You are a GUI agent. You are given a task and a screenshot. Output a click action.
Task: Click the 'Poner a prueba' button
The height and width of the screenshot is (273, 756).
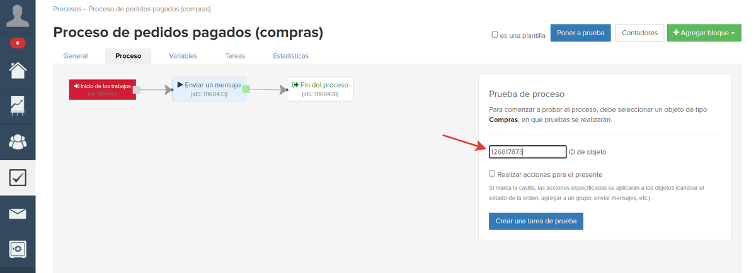pyautogui.click(x=580, y=33)
